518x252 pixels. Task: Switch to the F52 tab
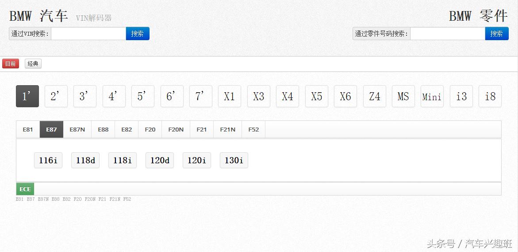coord(254,129)
